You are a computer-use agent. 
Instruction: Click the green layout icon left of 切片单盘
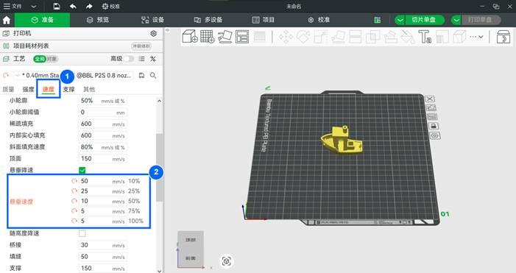click(x=378, y=20)
